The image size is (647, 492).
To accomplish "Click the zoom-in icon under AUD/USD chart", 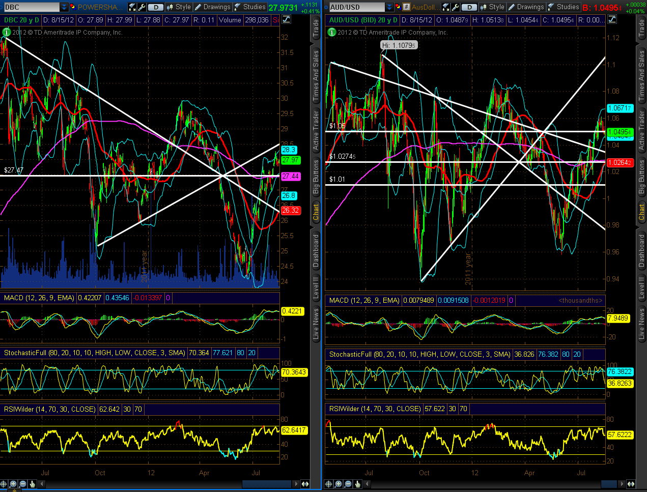I will pos(338,484).
